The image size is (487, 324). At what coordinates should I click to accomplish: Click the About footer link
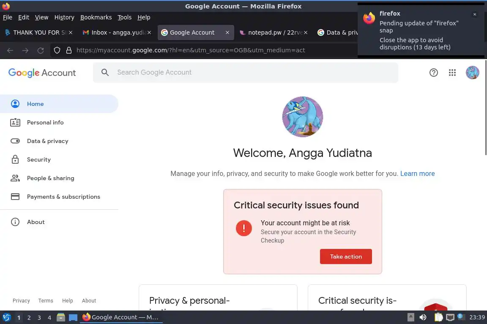(89, 301)
